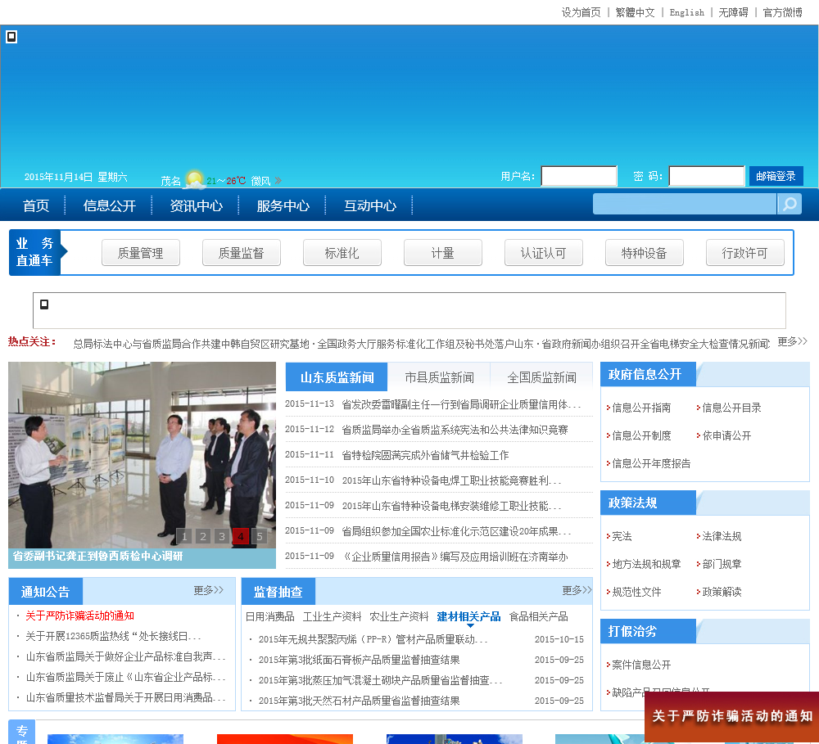Image resolution: width=819 pixels, height=744 pixels.
Task: Focus the 密码 input field
Action: pyautogui.click(x=706, y=176)
